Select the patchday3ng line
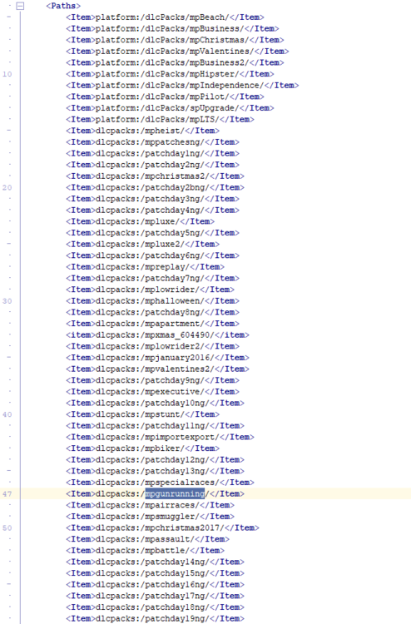The width and height of the screenshot is (411, 624). [x=153, y=199]
